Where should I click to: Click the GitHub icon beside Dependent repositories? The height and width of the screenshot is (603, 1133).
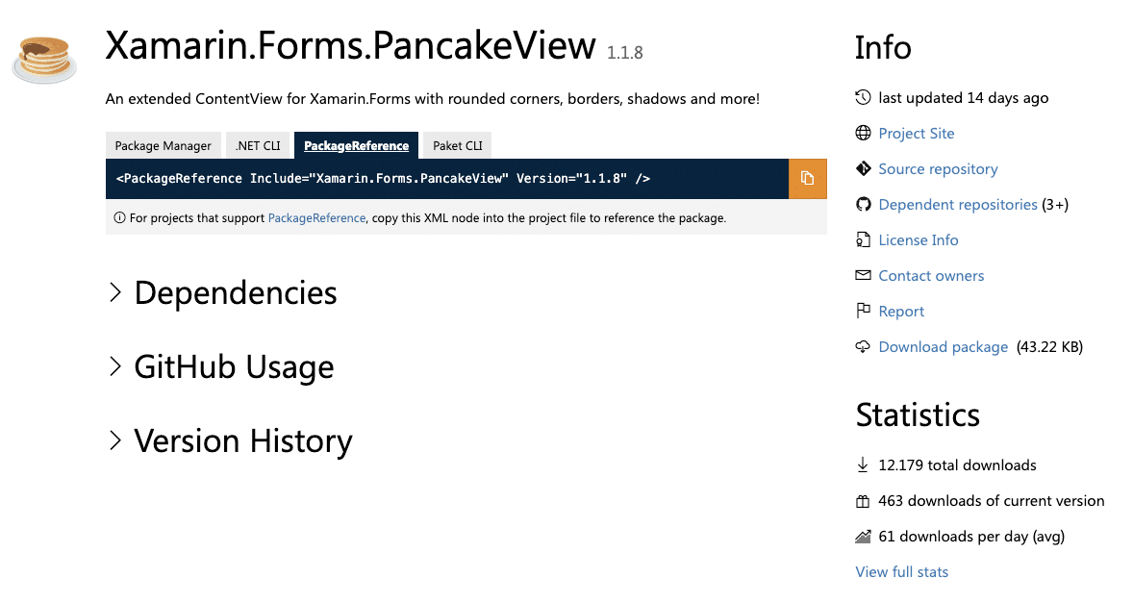[x=863, y=205]
